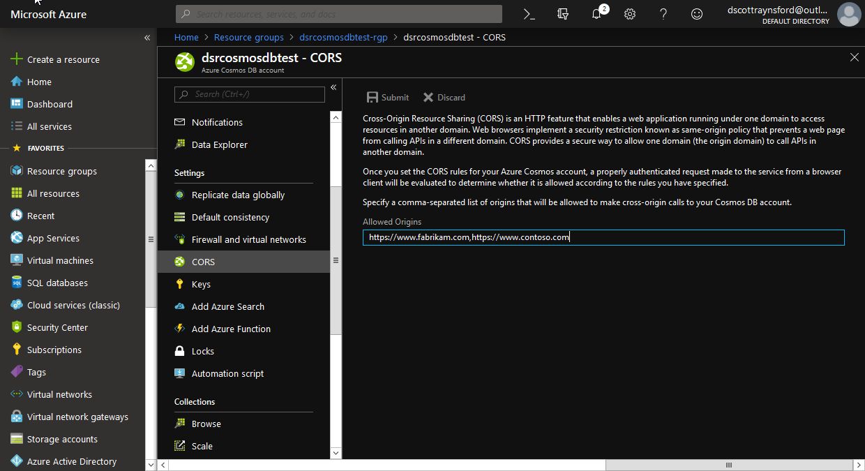
Task: Open dsrcosmosdbtest-rgp breadcrumb link
Action: 343,37
